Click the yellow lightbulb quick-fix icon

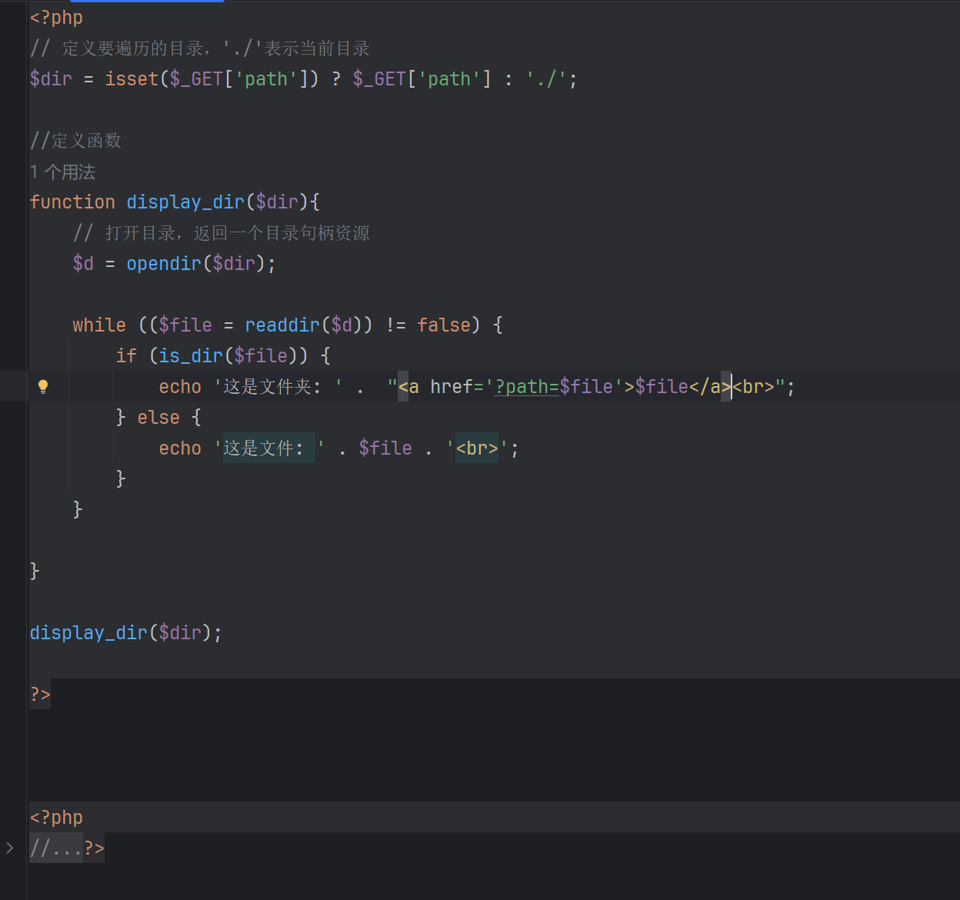tap(43, 386)
